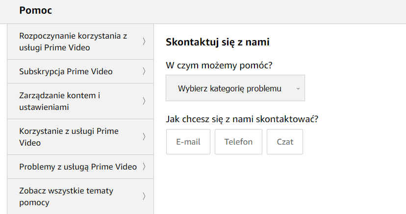Choose Telefon as contact method
The width and height of the screenshot is (406, 214).
click(238, 142)
